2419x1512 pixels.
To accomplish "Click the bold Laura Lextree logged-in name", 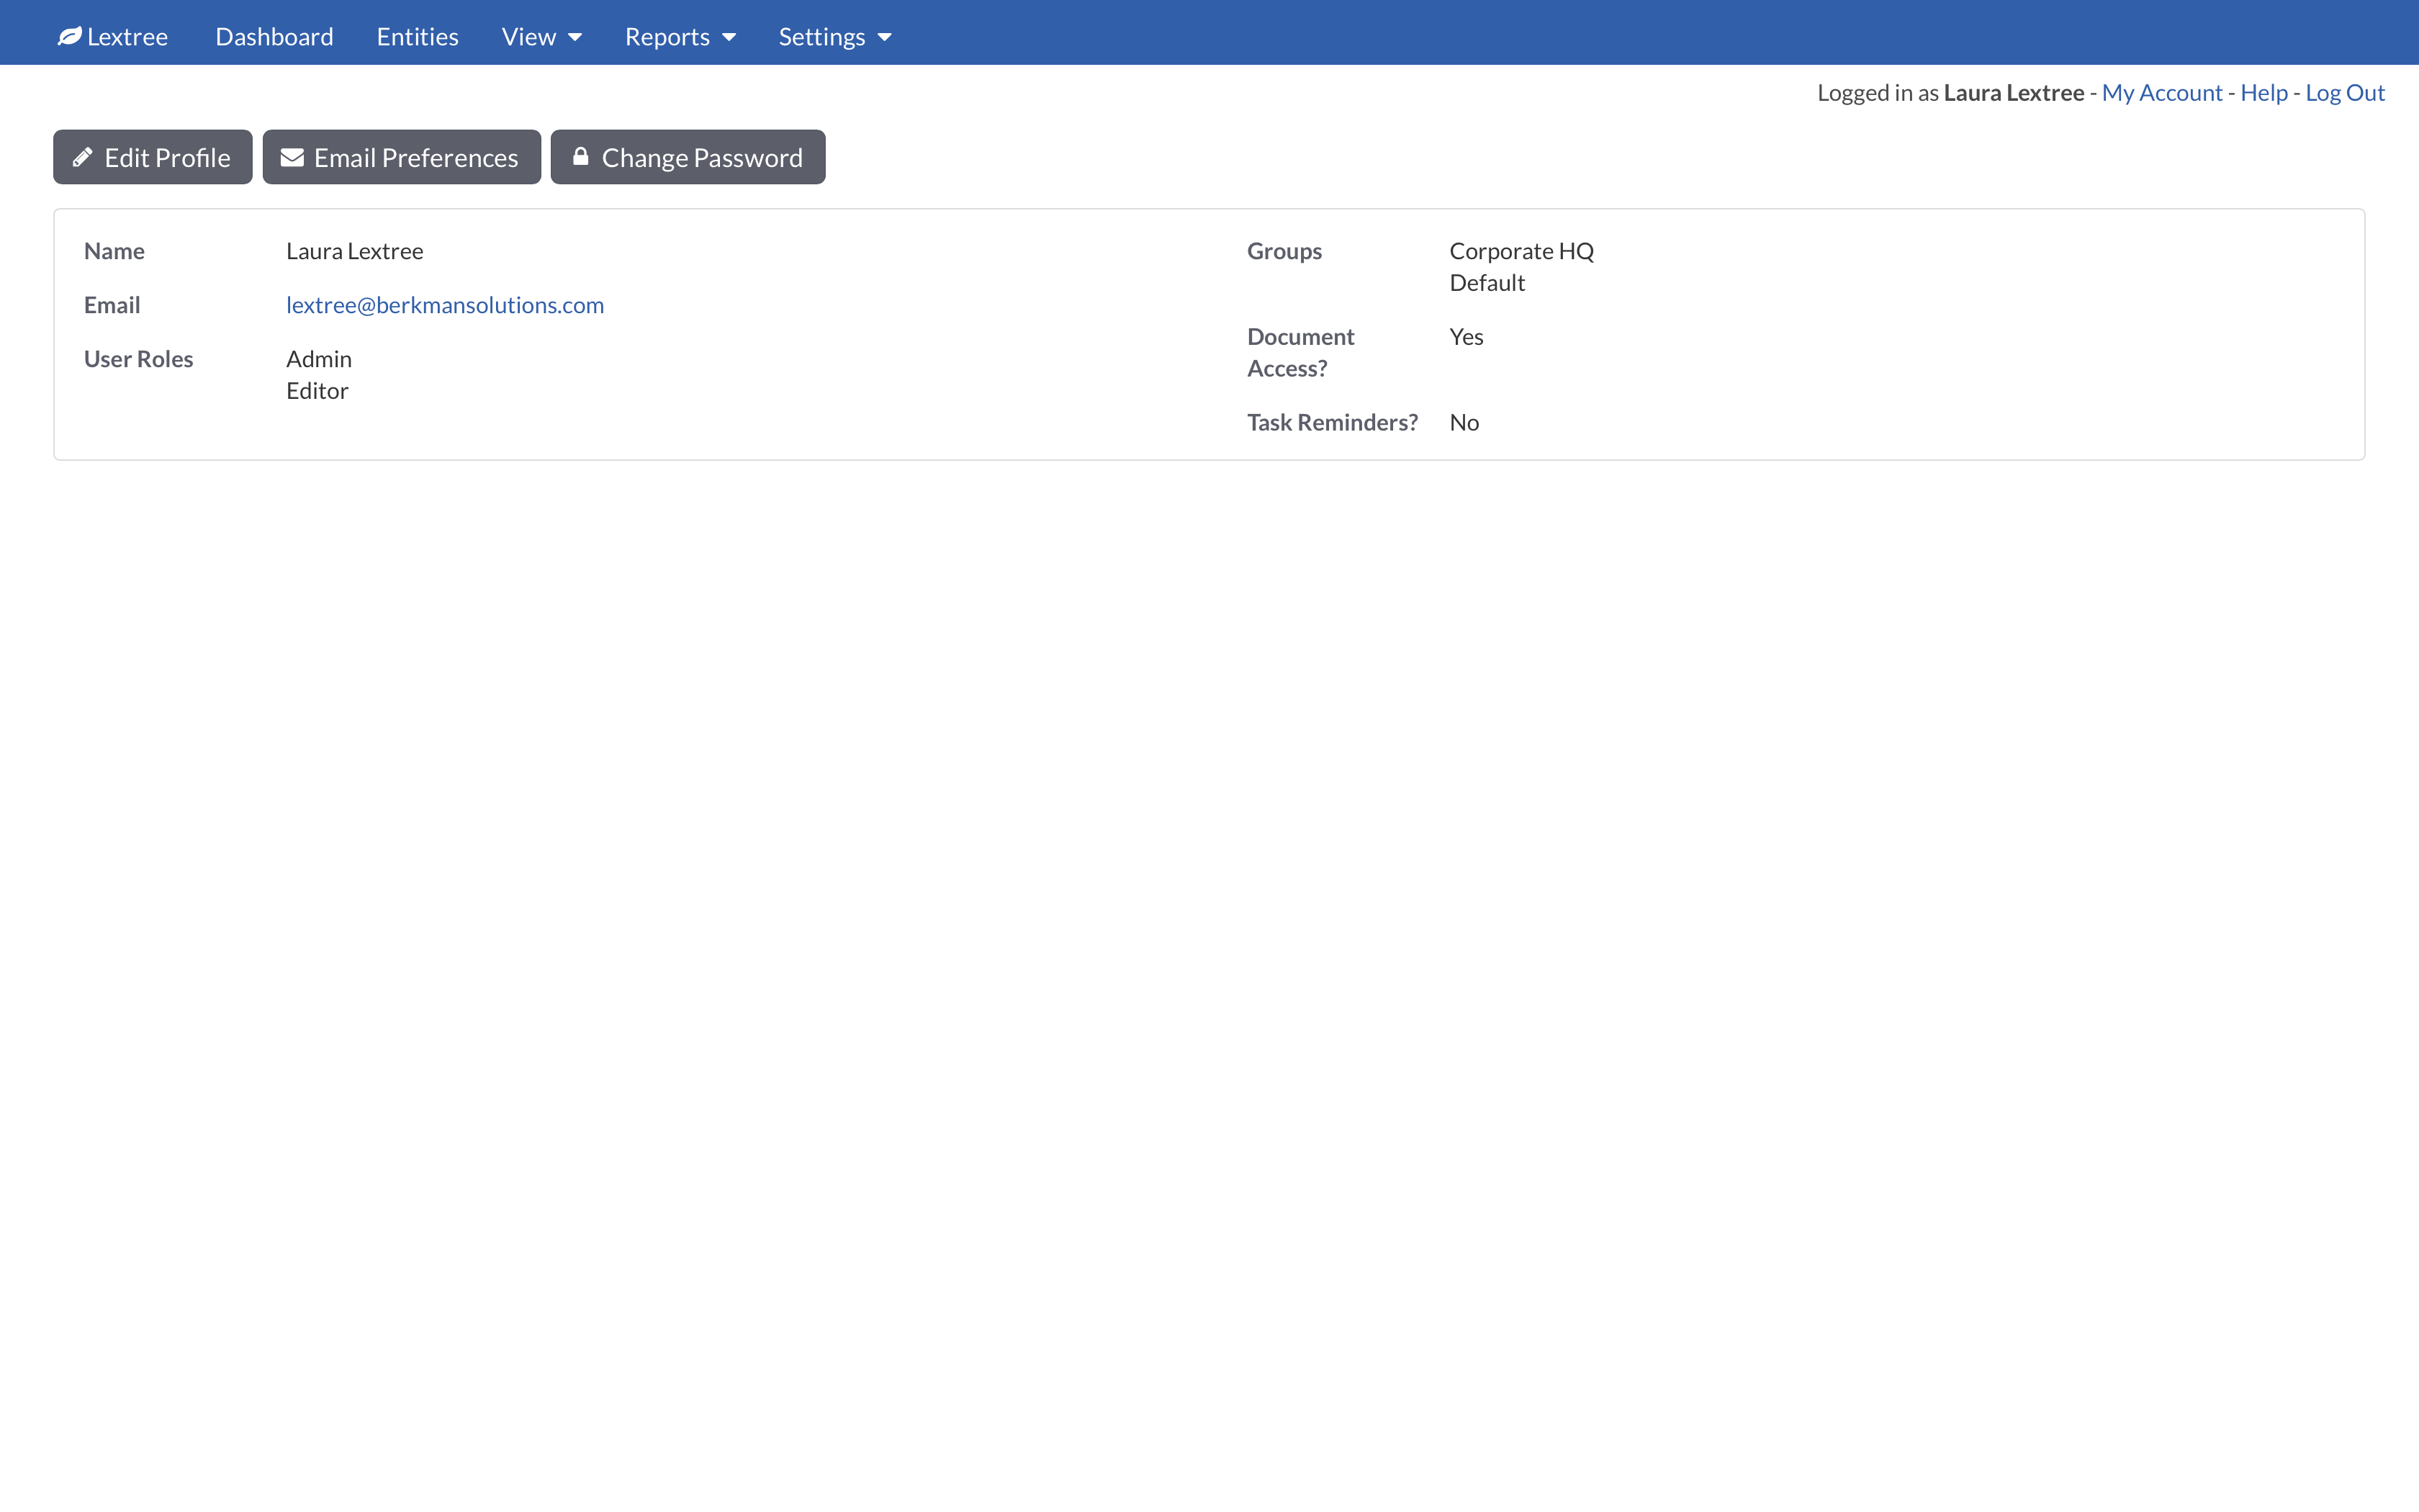I will pyautogui.click(x=2013, y=93).
